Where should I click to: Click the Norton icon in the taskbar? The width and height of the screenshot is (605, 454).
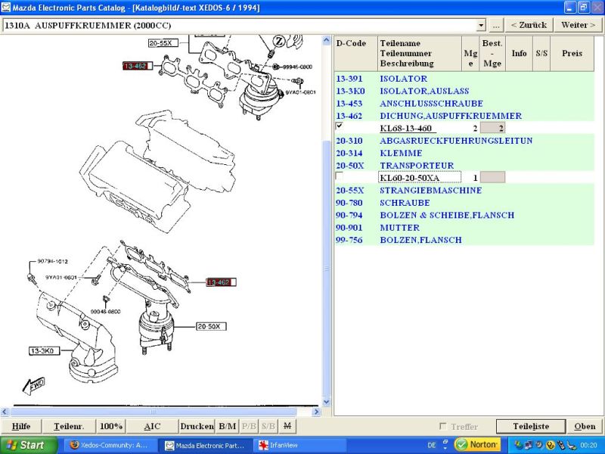click(x=477, y=445)
